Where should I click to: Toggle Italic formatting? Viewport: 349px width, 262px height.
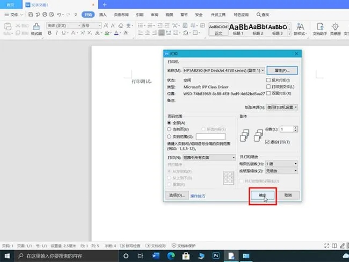pyautogui.click(x=57, y=33)
